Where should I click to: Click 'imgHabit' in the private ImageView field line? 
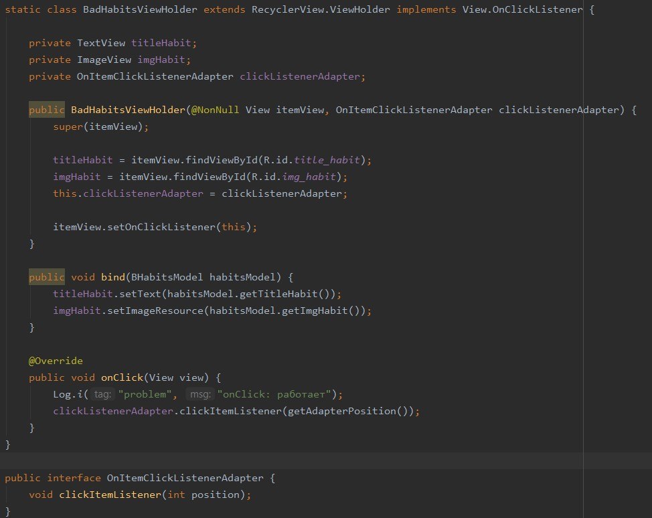coord(161,60)
